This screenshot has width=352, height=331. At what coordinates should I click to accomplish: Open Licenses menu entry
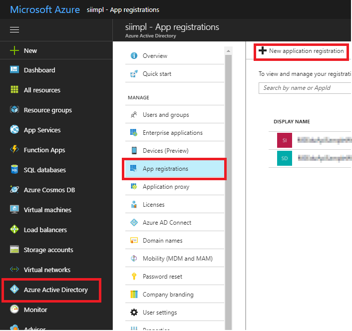point(175,204)
